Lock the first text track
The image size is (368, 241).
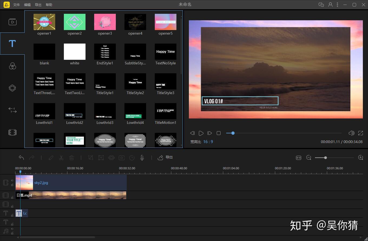(12, 215)
